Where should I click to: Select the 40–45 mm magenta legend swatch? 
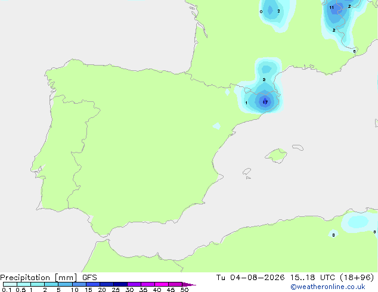[162, 284]
